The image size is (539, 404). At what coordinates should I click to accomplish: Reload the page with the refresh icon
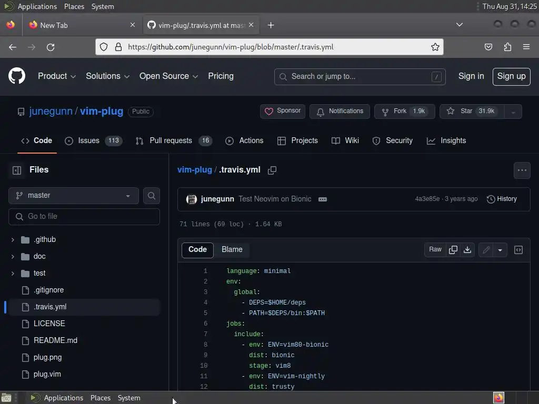51,47
